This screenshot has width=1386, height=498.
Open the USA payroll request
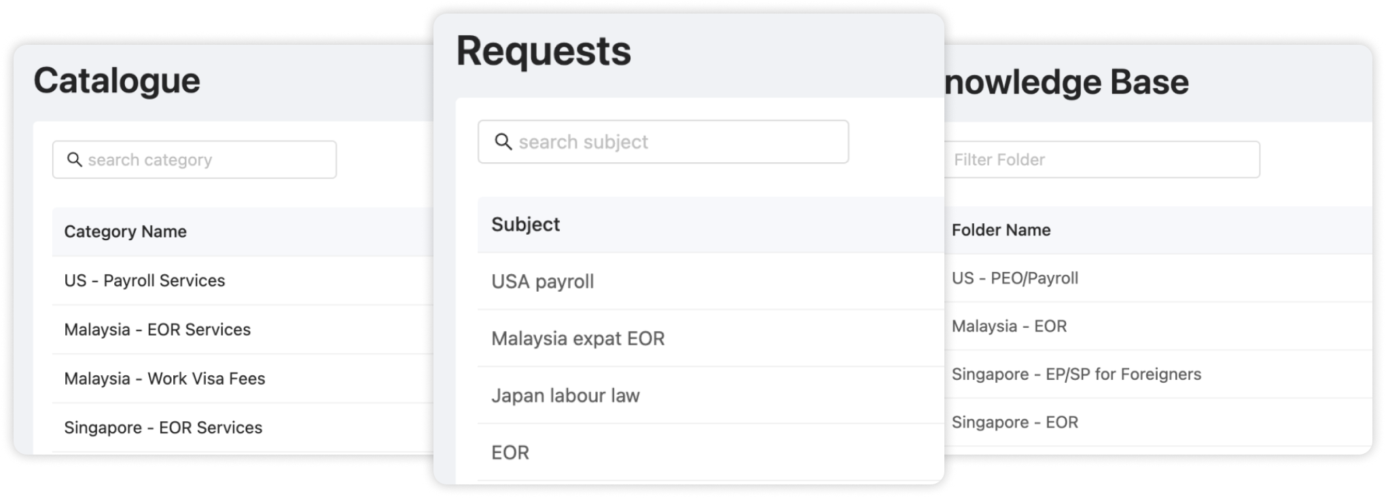542,282
